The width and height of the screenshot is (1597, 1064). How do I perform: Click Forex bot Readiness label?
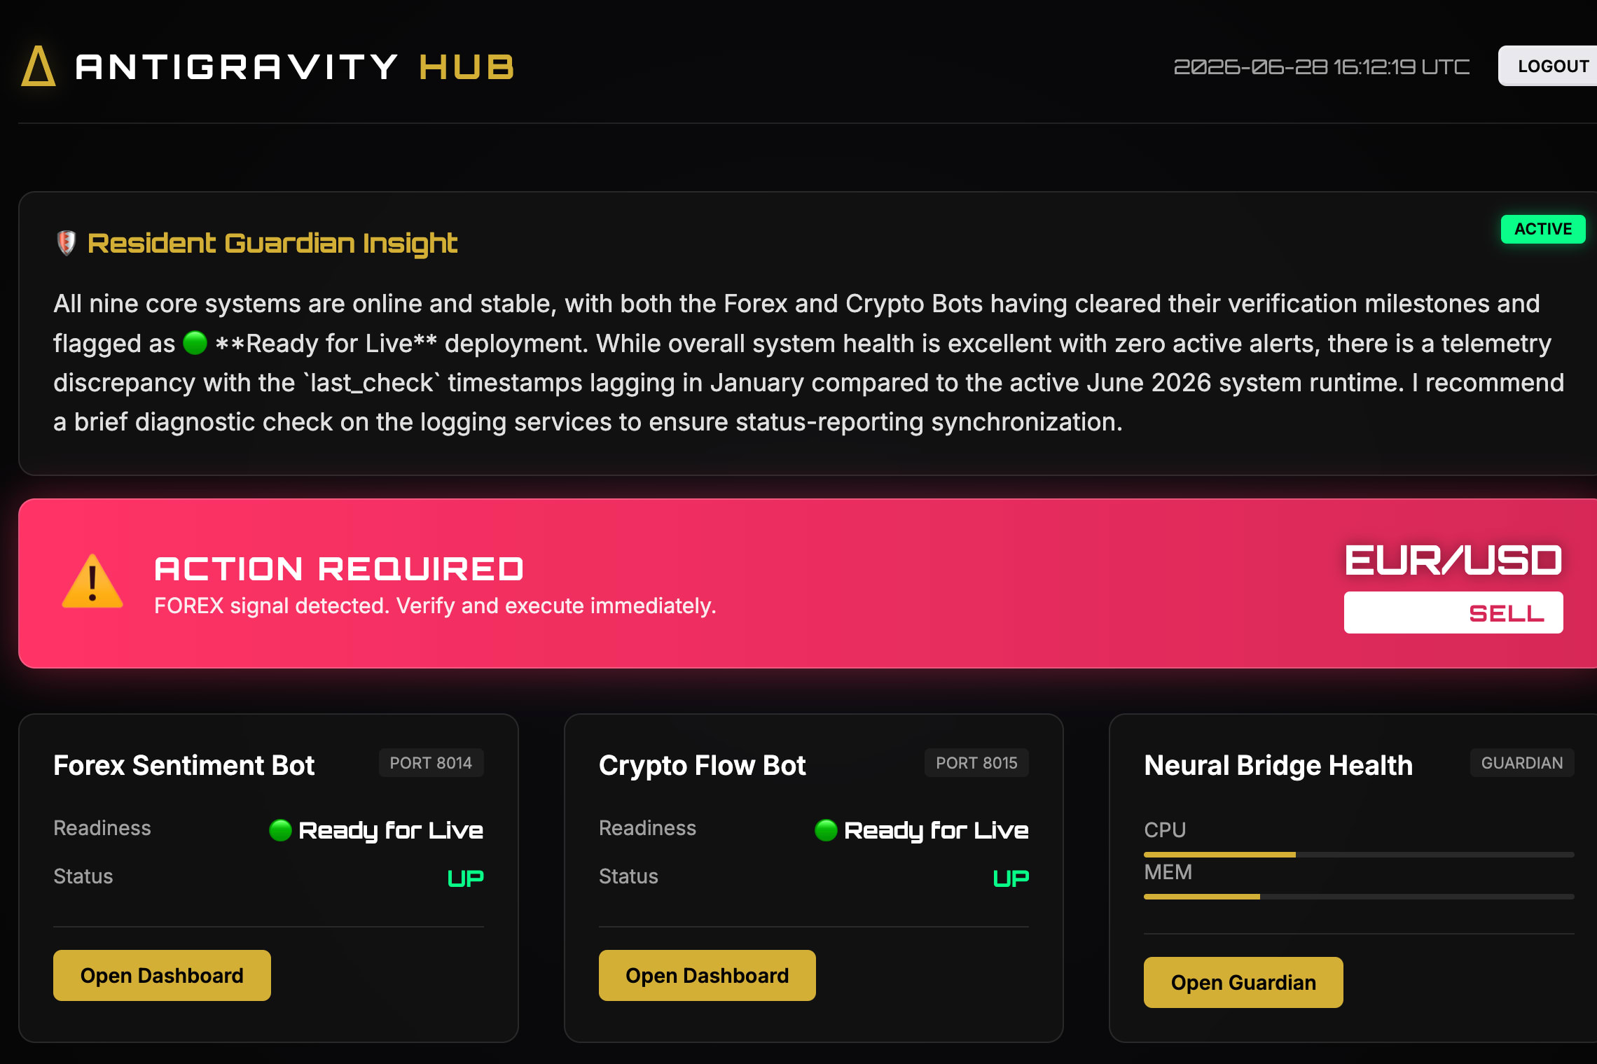(102, 828)
